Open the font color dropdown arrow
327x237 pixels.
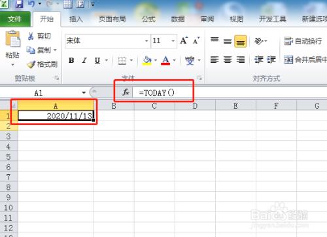click(175, 60)
